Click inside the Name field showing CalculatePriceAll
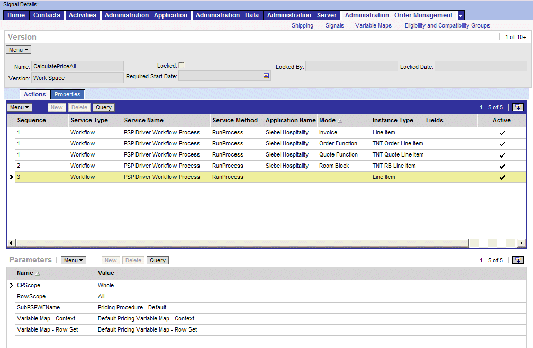This screenshot has height=348, width=533. point(77,66)
